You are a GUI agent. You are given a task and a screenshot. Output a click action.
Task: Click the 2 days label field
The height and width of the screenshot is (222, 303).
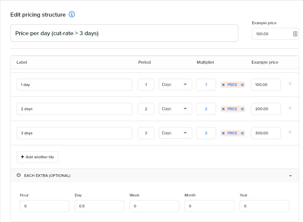pos(74,109)
